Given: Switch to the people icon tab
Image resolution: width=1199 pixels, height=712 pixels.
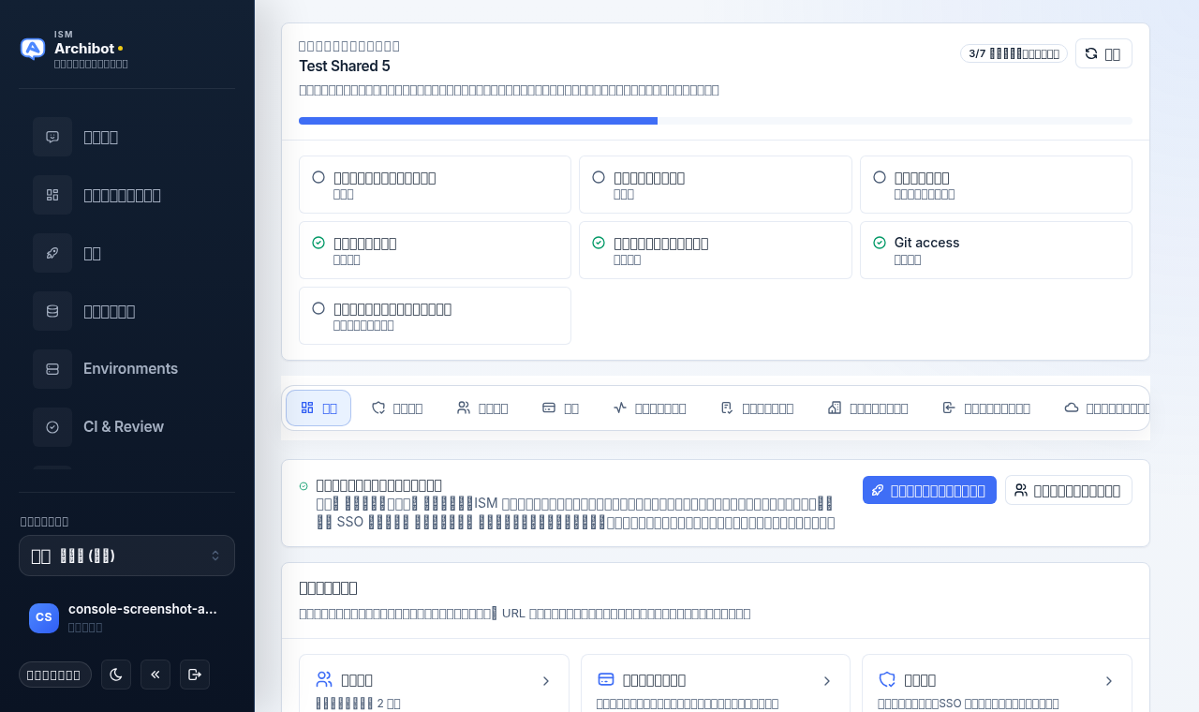Looking at the screenshot, I should click(x=482, y=408).
